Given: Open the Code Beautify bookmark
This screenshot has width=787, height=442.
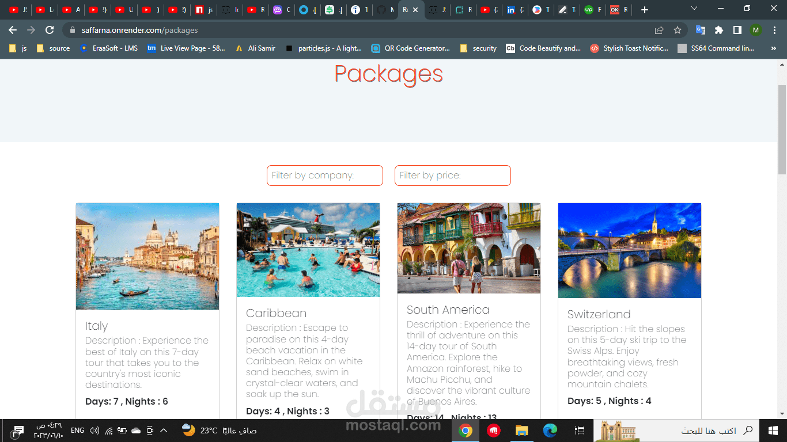Looking at the screenshot, I should [543, 48].
